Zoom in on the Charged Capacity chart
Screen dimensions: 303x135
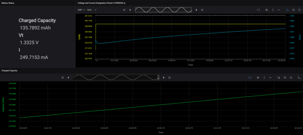pos(285,78)
